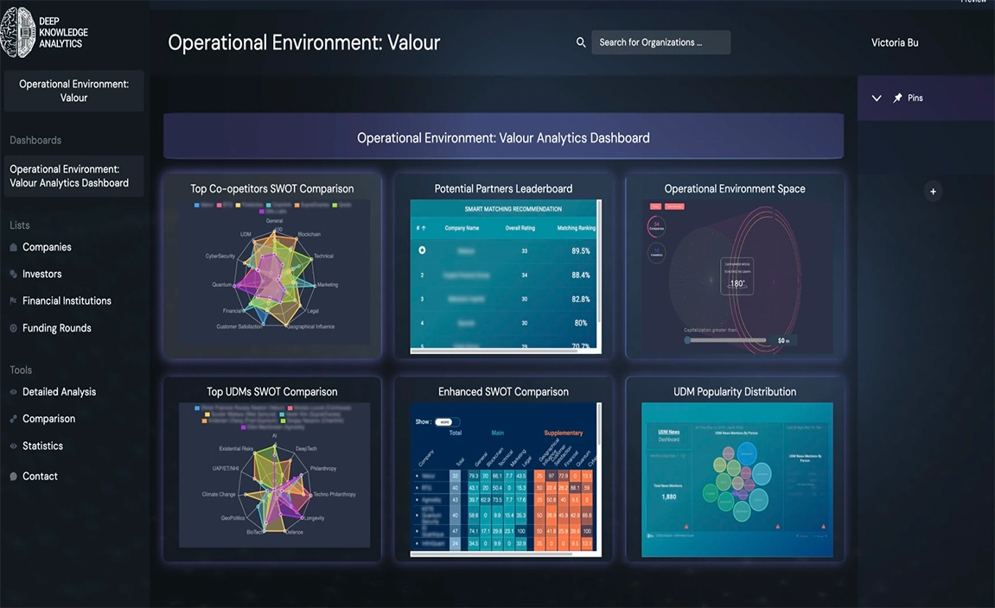Select Valour Analytics Dashboard in sidebar
Screen dimensions: 995x608
pyautogui.click(x=69, y=176)
